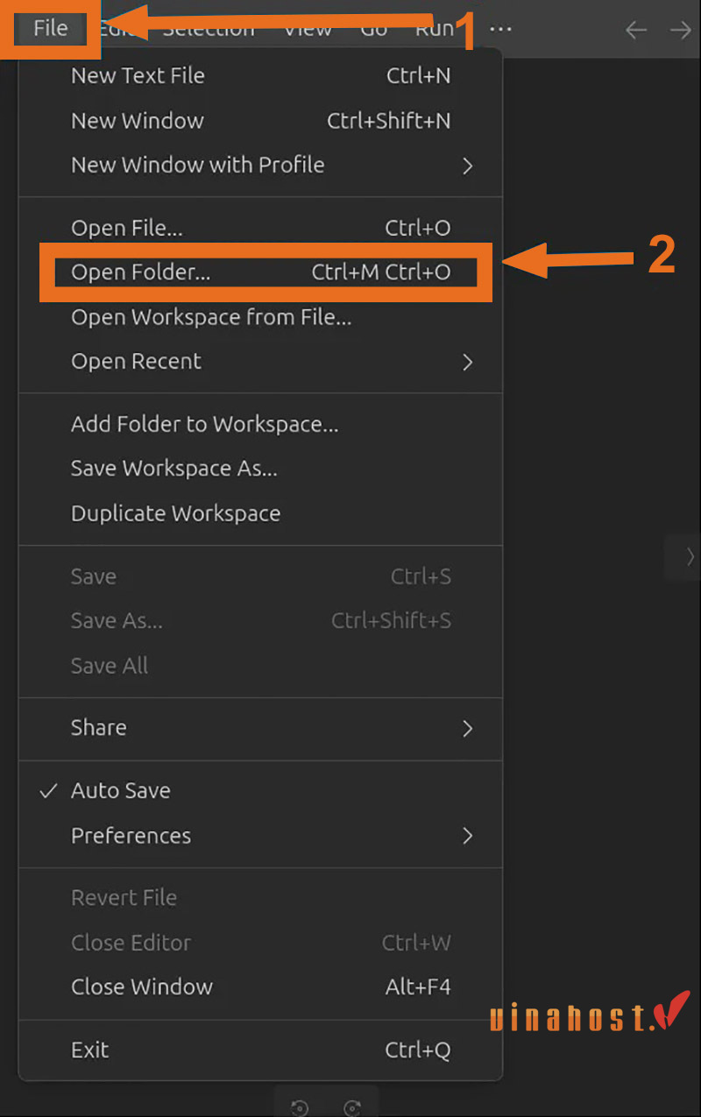Click the File menu in menu bar
Image resolution: width=701 pixels, height=1117 pixels.
[50, 28]
